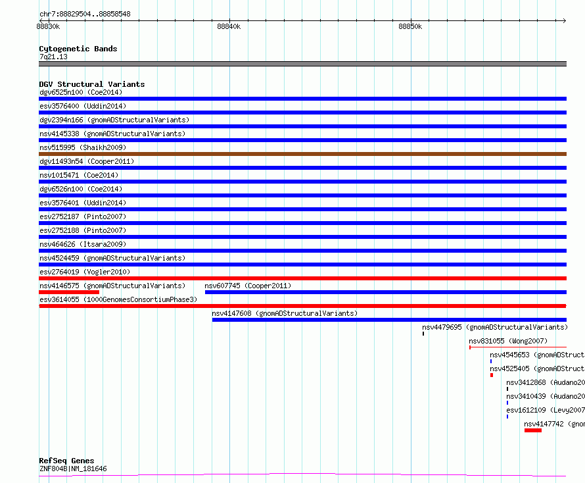
Task: Click the DGV Structural Variants track title
Action: click(92, 84)
